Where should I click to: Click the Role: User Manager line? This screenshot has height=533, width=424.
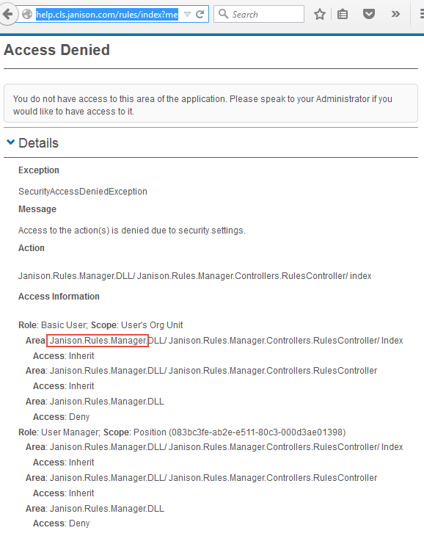click(182, 432)
